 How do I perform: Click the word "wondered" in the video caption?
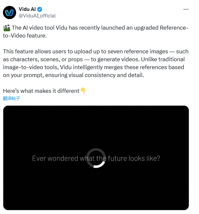pyautogui.click(x=62, y=158)
